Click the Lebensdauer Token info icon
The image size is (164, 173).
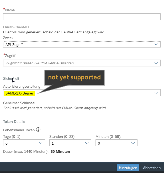[x=38, y=130]
